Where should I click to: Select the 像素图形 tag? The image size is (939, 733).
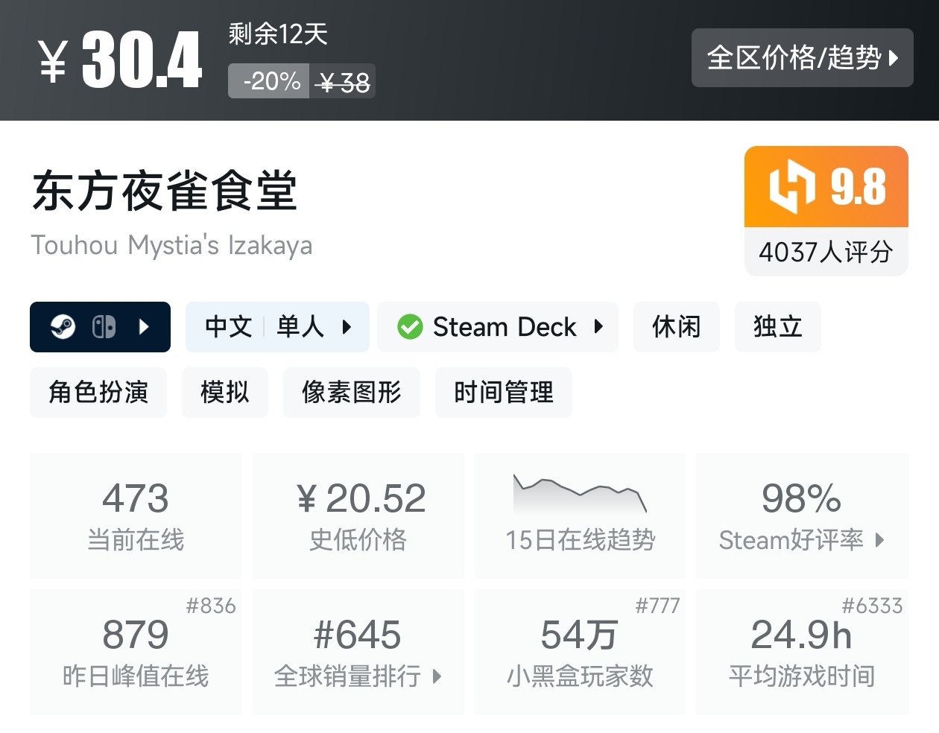tap(352, 393)
